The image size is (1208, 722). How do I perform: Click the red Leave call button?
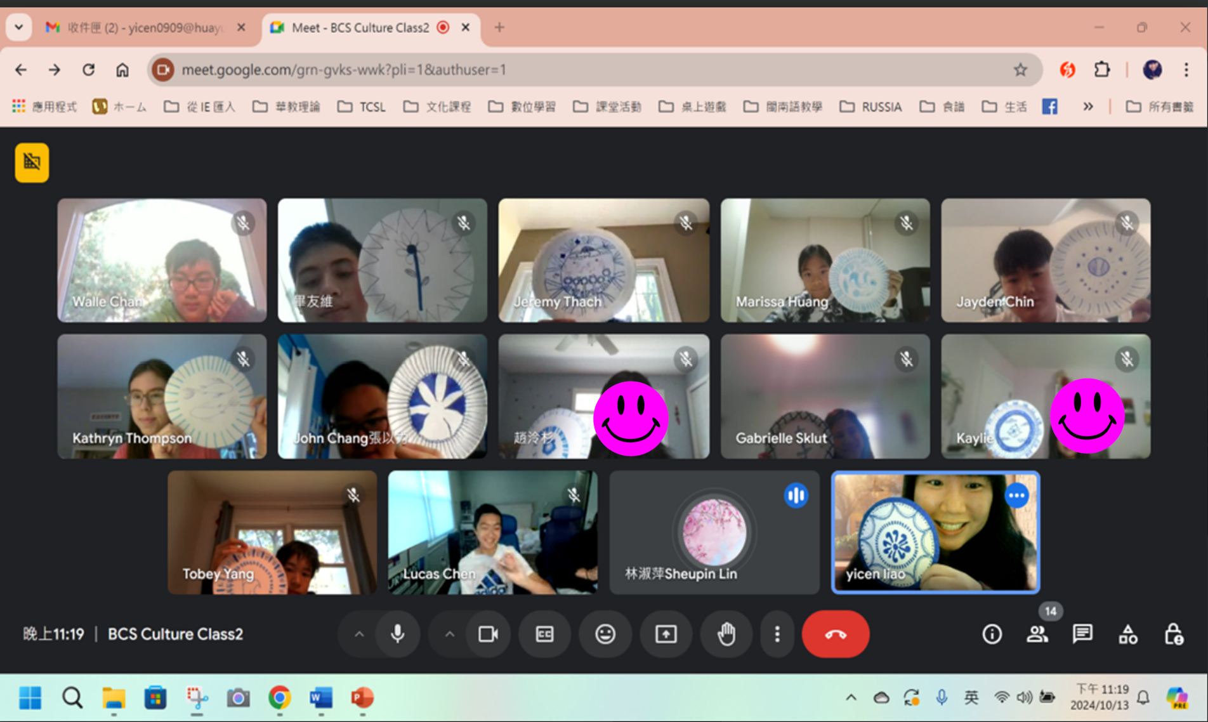835,634
